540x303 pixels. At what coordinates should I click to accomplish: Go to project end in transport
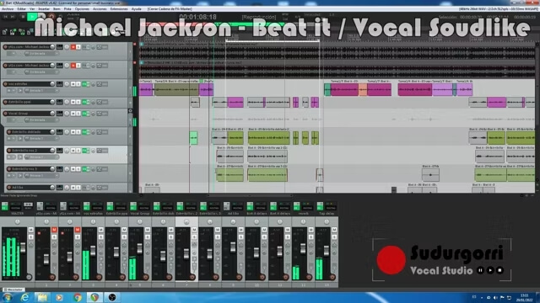click(x=13, y=17)
